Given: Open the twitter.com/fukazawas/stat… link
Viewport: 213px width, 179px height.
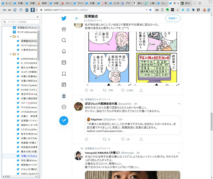Looking at the screenshot, I should coord(106,131).
